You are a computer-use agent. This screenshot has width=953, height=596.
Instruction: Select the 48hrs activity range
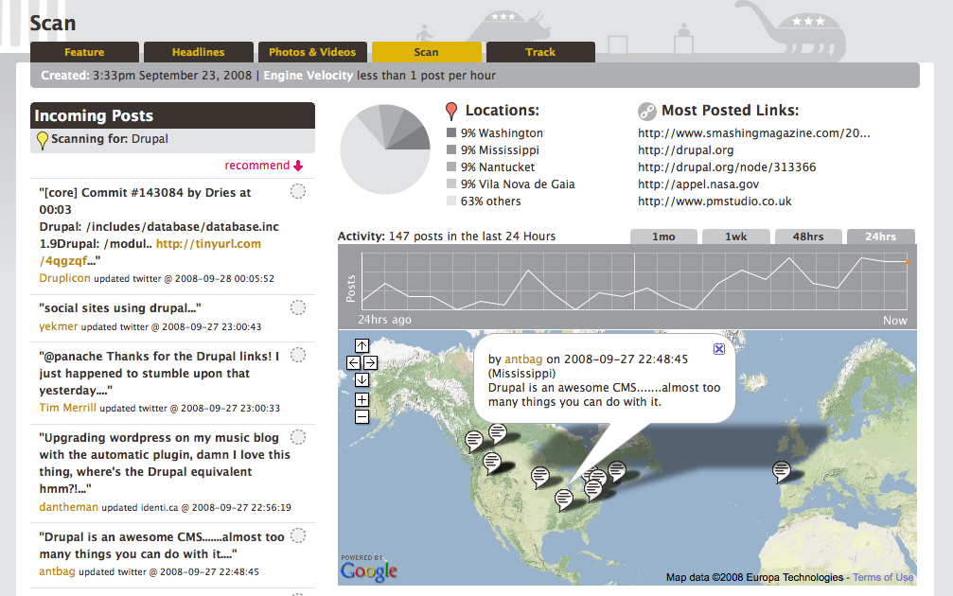click(808, 237)
